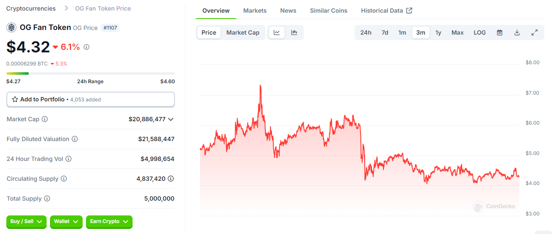Image resolution: width=557 pixels, height=234 pixels.
Task: Show info for the 6.1% price change
Action: click(x=86, y=47)
